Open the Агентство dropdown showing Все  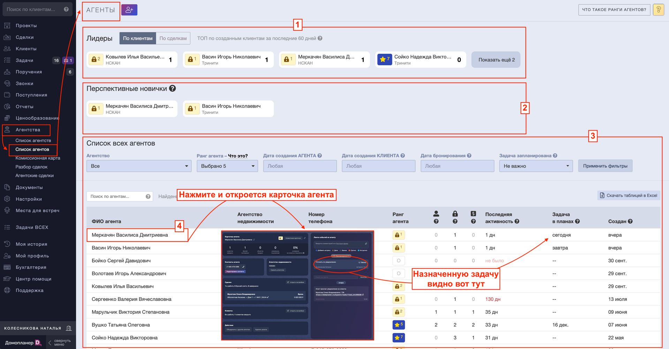(139, 166)
